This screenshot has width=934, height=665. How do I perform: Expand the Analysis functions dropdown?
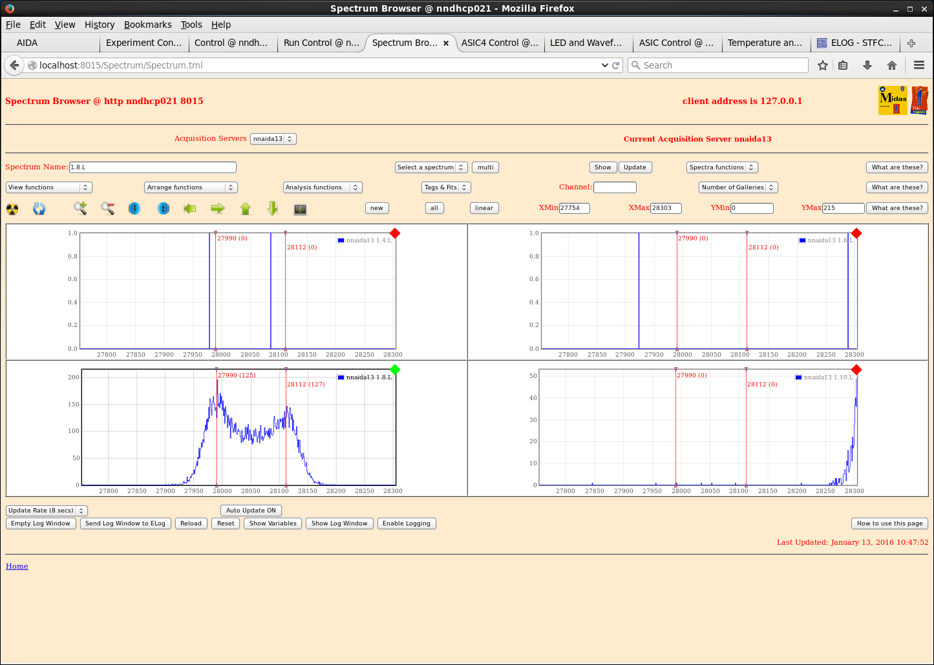pos(322,187)
